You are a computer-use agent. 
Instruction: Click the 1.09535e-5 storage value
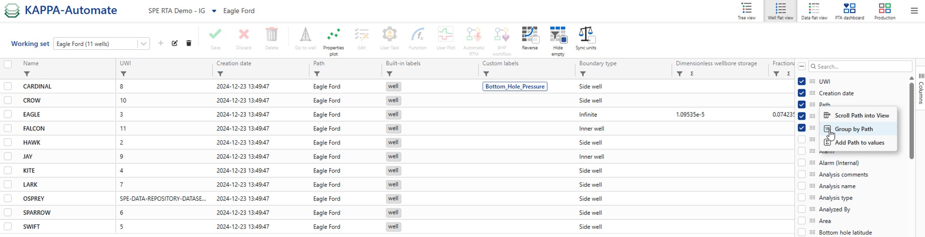coord(690,114)
